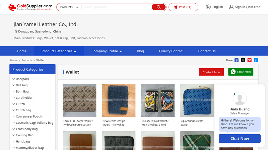Click Home in the breadcrumb
268x150 pixels.
pos(14,60)
